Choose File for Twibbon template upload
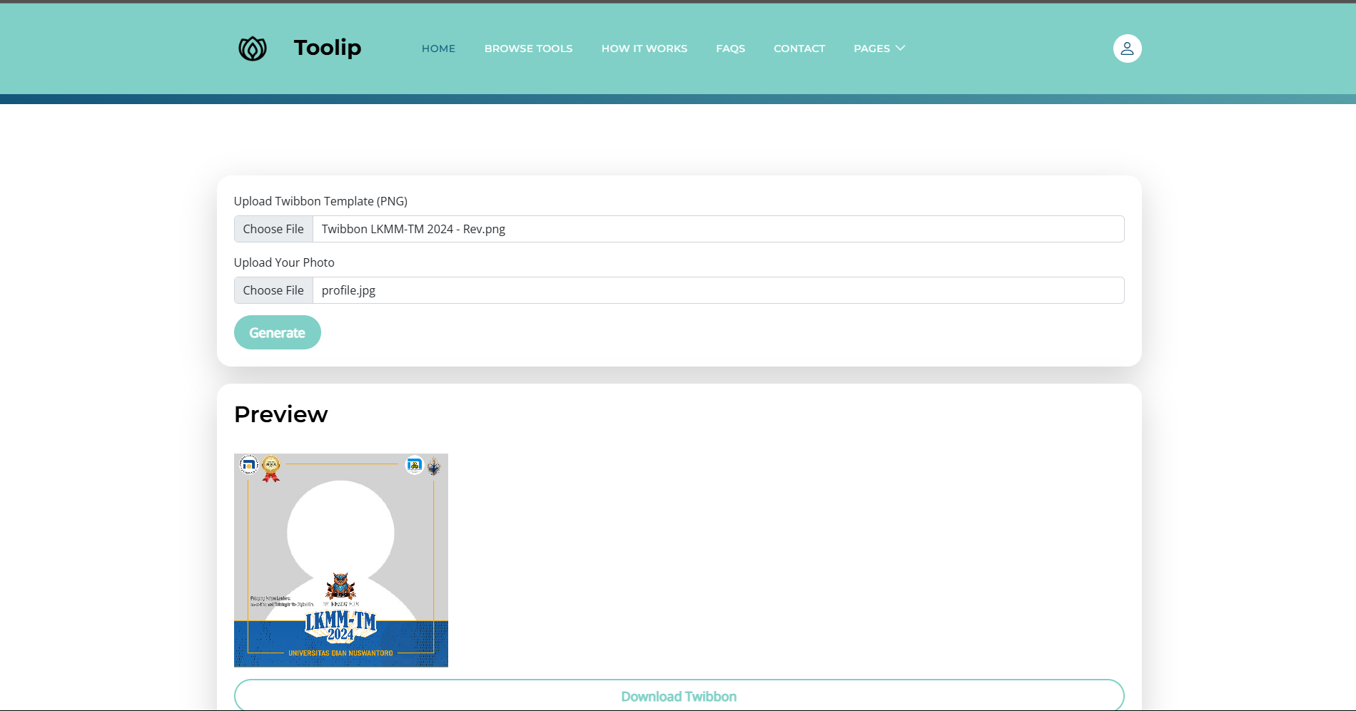 pos(273,229)
